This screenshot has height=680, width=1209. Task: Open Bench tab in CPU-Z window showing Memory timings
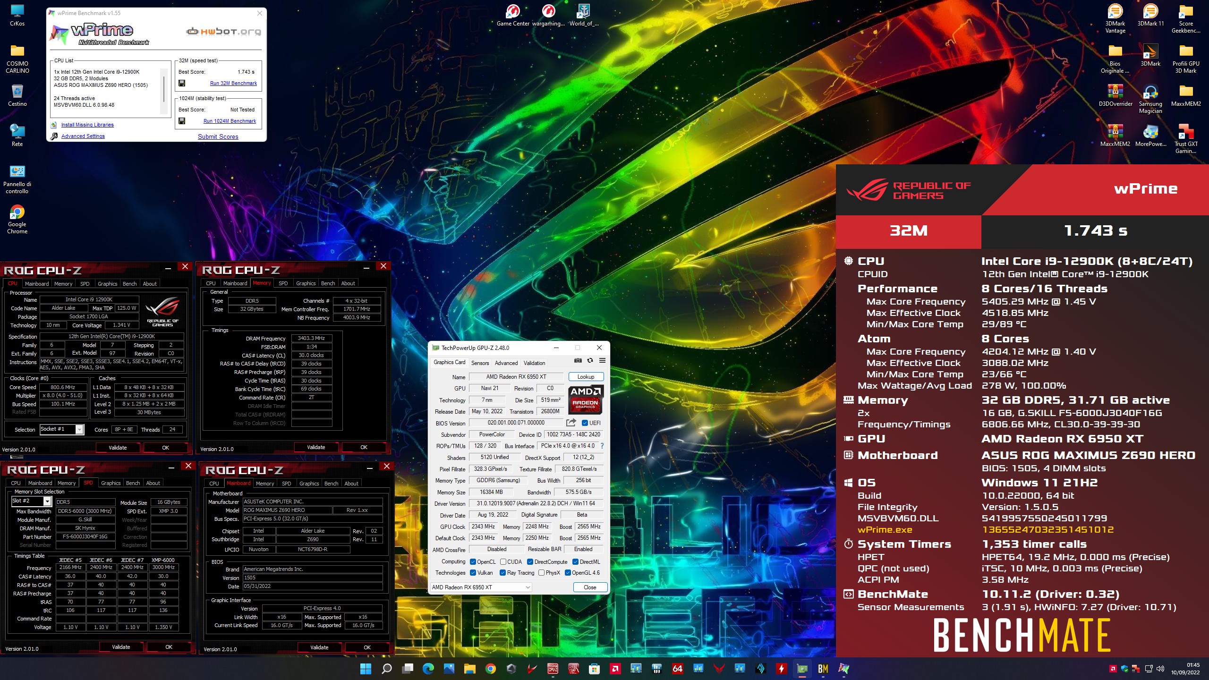[x=328, y=283]
